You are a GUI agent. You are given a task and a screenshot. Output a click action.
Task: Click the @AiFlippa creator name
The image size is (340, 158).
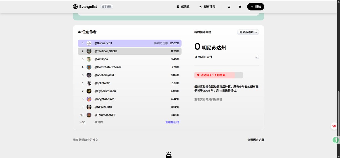click(101, 59)
